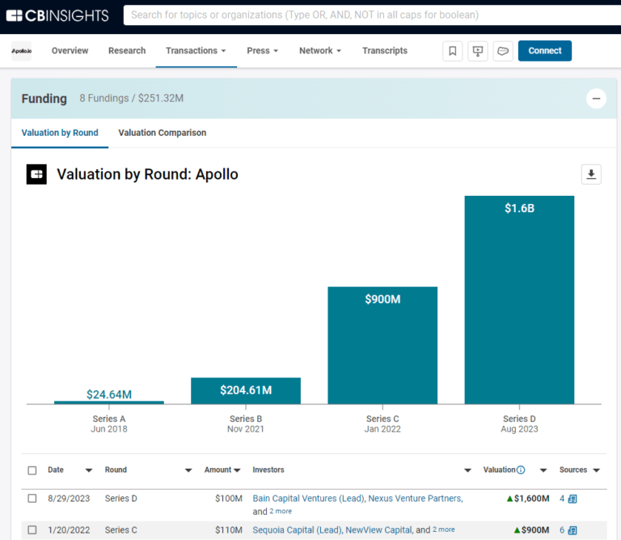Show 2 more investors for Series C
The image size is (621, 540).
point(444,529)
